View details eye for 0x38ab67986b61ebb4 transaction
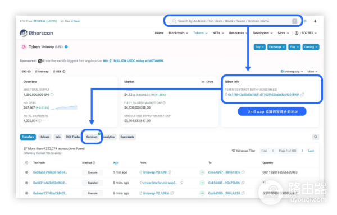The width and height of the screenshot is (337, 215). tap(26, 172)
